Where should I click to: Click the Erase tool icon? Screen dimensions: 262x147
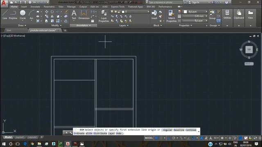tap(66, 12)
